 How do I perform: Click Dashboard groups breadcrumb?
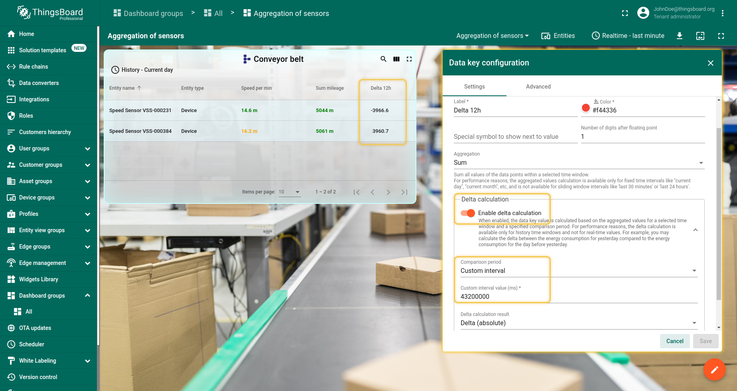click(x=148, y=13)
